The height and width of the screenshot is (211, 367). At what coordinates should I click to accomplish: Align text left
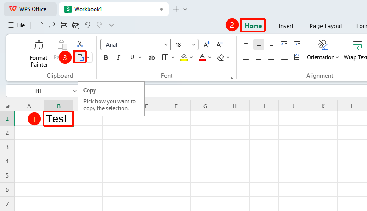coord(246,57)
